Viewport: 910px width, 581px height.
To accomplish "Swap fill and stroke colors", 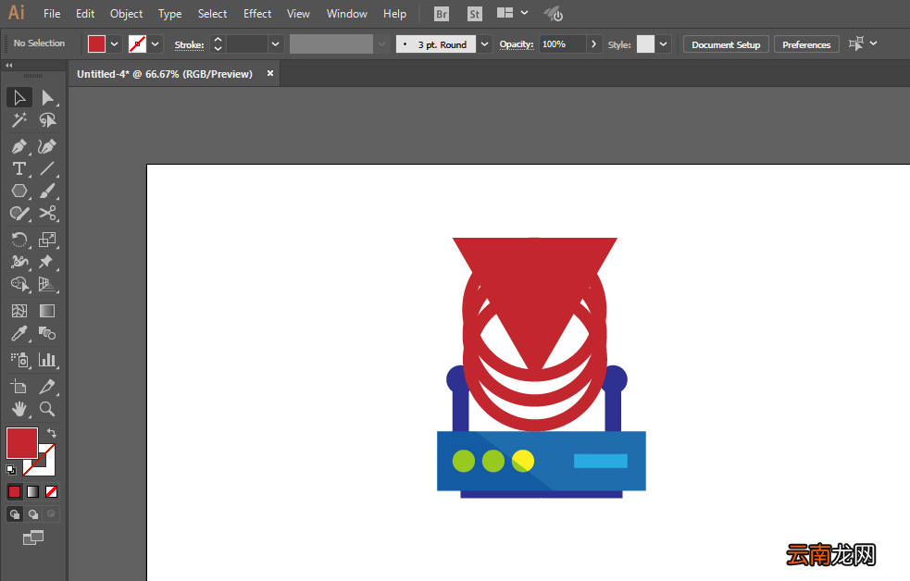I will pos(52,433).
